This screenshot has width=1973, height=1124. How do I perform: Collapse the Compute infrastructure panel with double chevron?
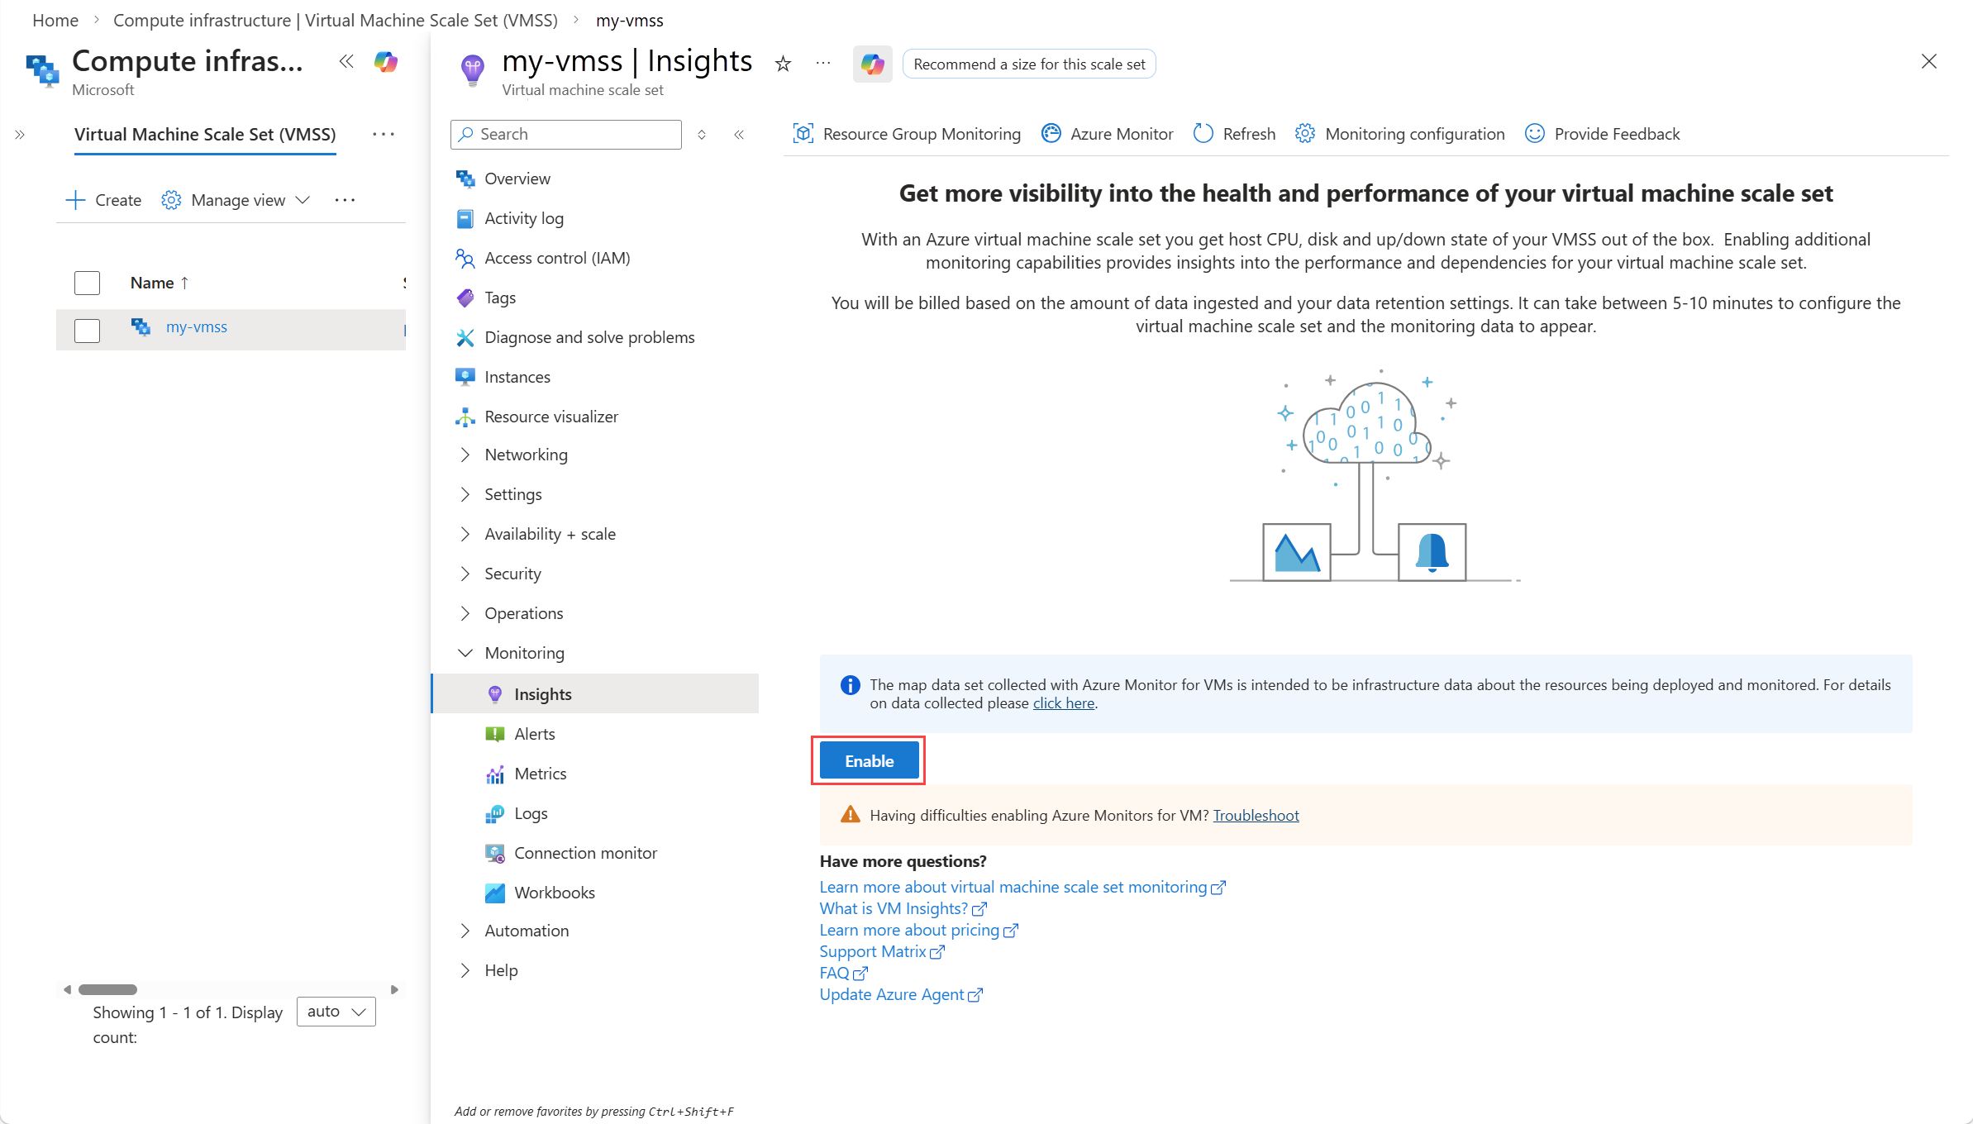[x=346, y=62]
